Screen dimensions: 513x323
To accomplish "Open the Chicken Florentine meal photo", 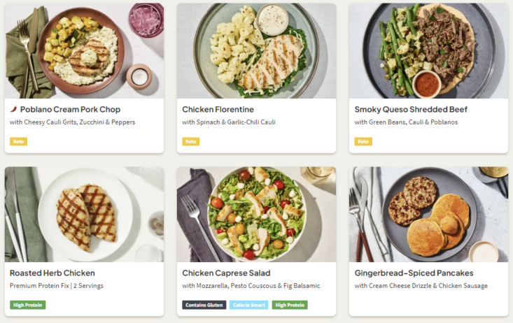I will pos(256,50).
